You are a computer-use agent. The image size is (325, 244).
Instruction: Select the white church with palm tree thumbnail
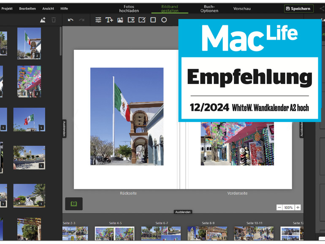[29, 195]
